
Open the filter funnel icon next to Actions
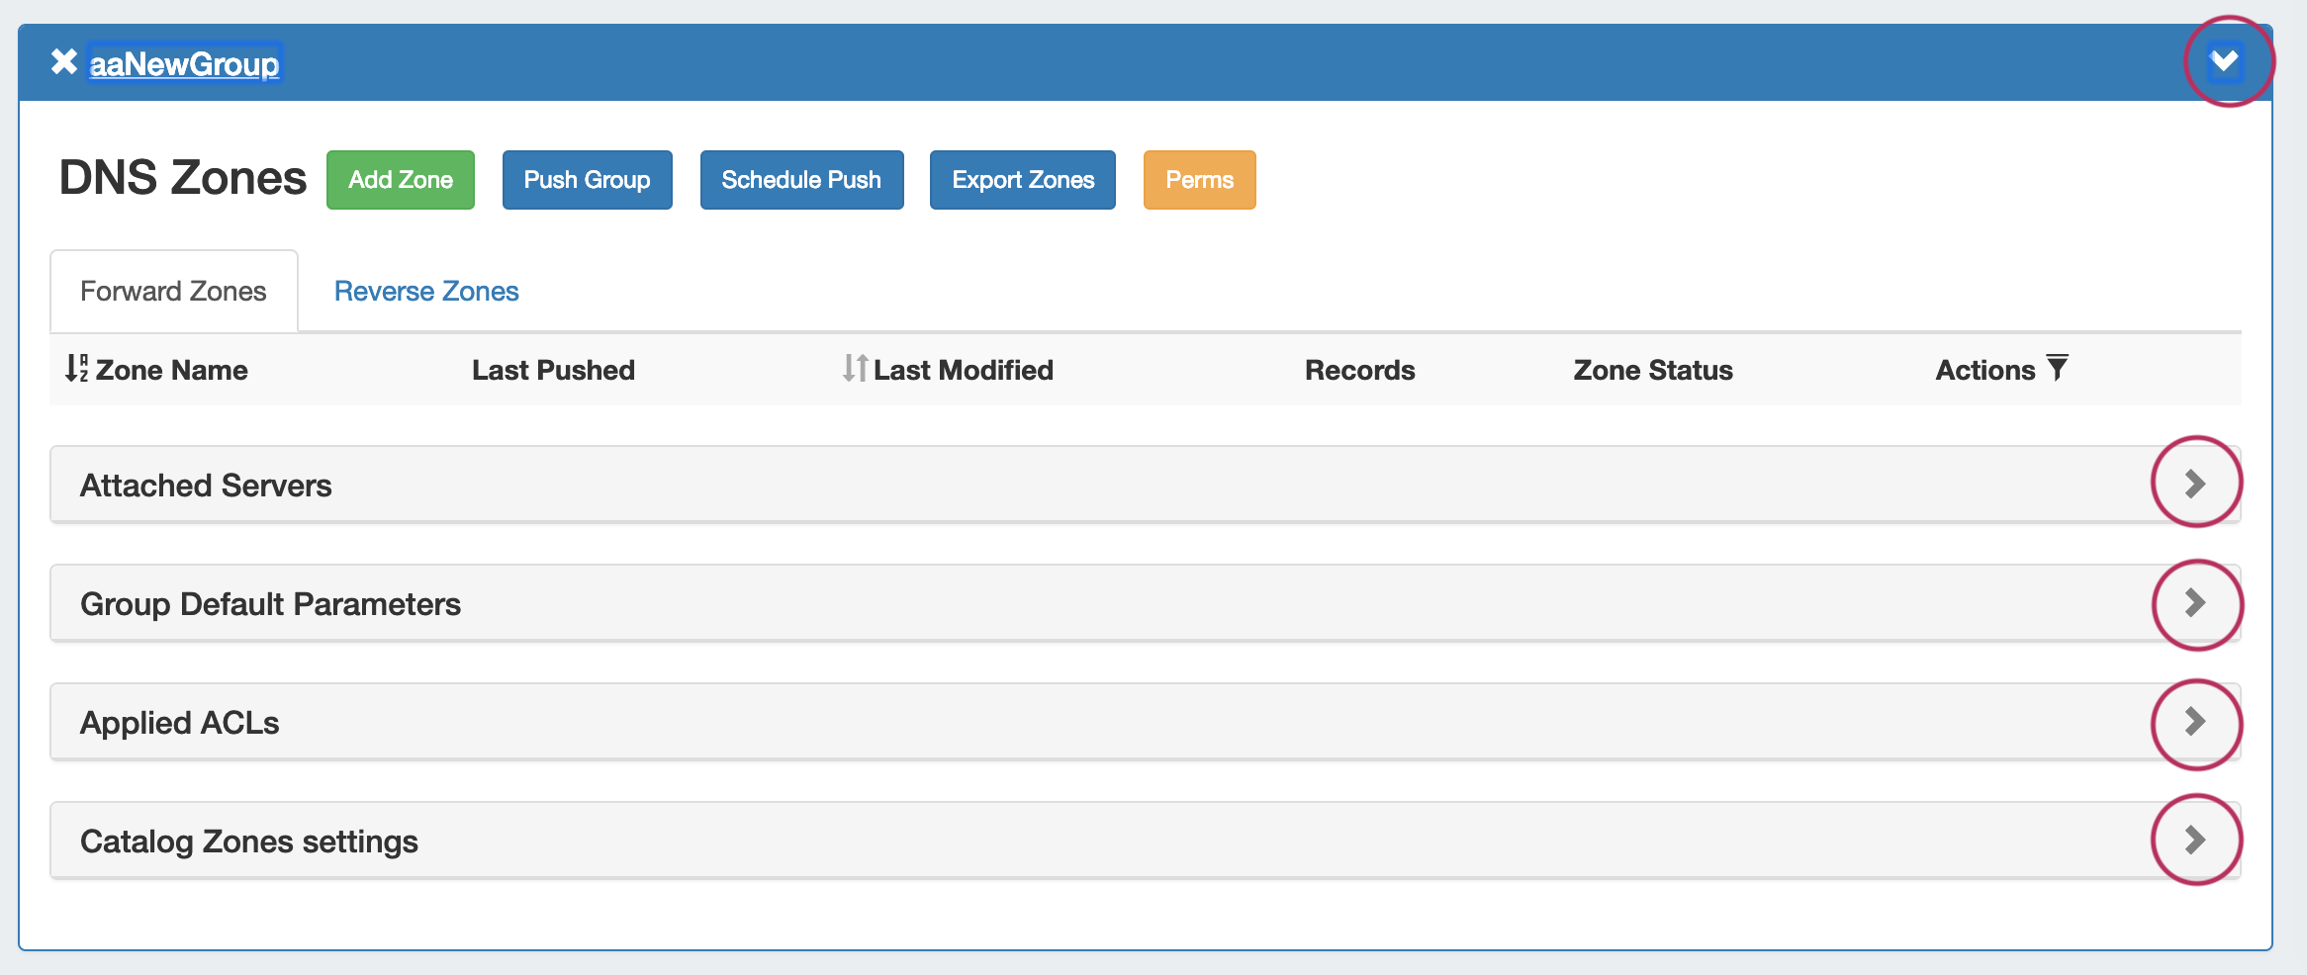pos(2057,369)
